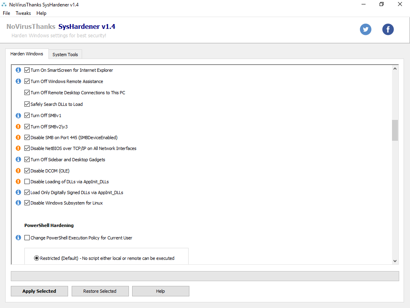Viewport: 410px width, 308px height.
Task: Uncheck Turn On SmartScreen for Internet Explorer
Action: coord(27,70)
